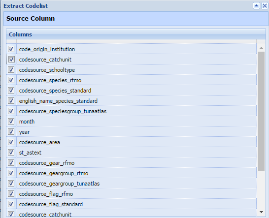269x218 pixels.
Task: Uncheck the code_origin_institution checkbox
Action: pos(11,49)
